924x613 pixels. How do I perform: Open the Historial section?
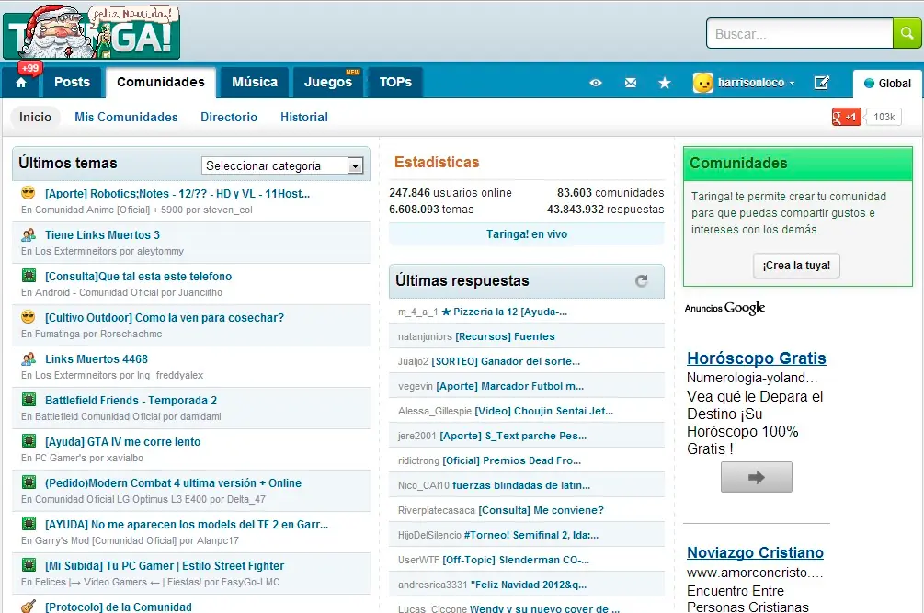[x=304, y=118]
